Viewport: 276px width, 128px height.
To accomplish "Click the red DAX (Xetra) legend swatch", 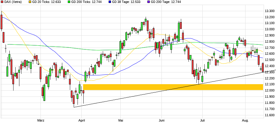I will tap(2, 2).
